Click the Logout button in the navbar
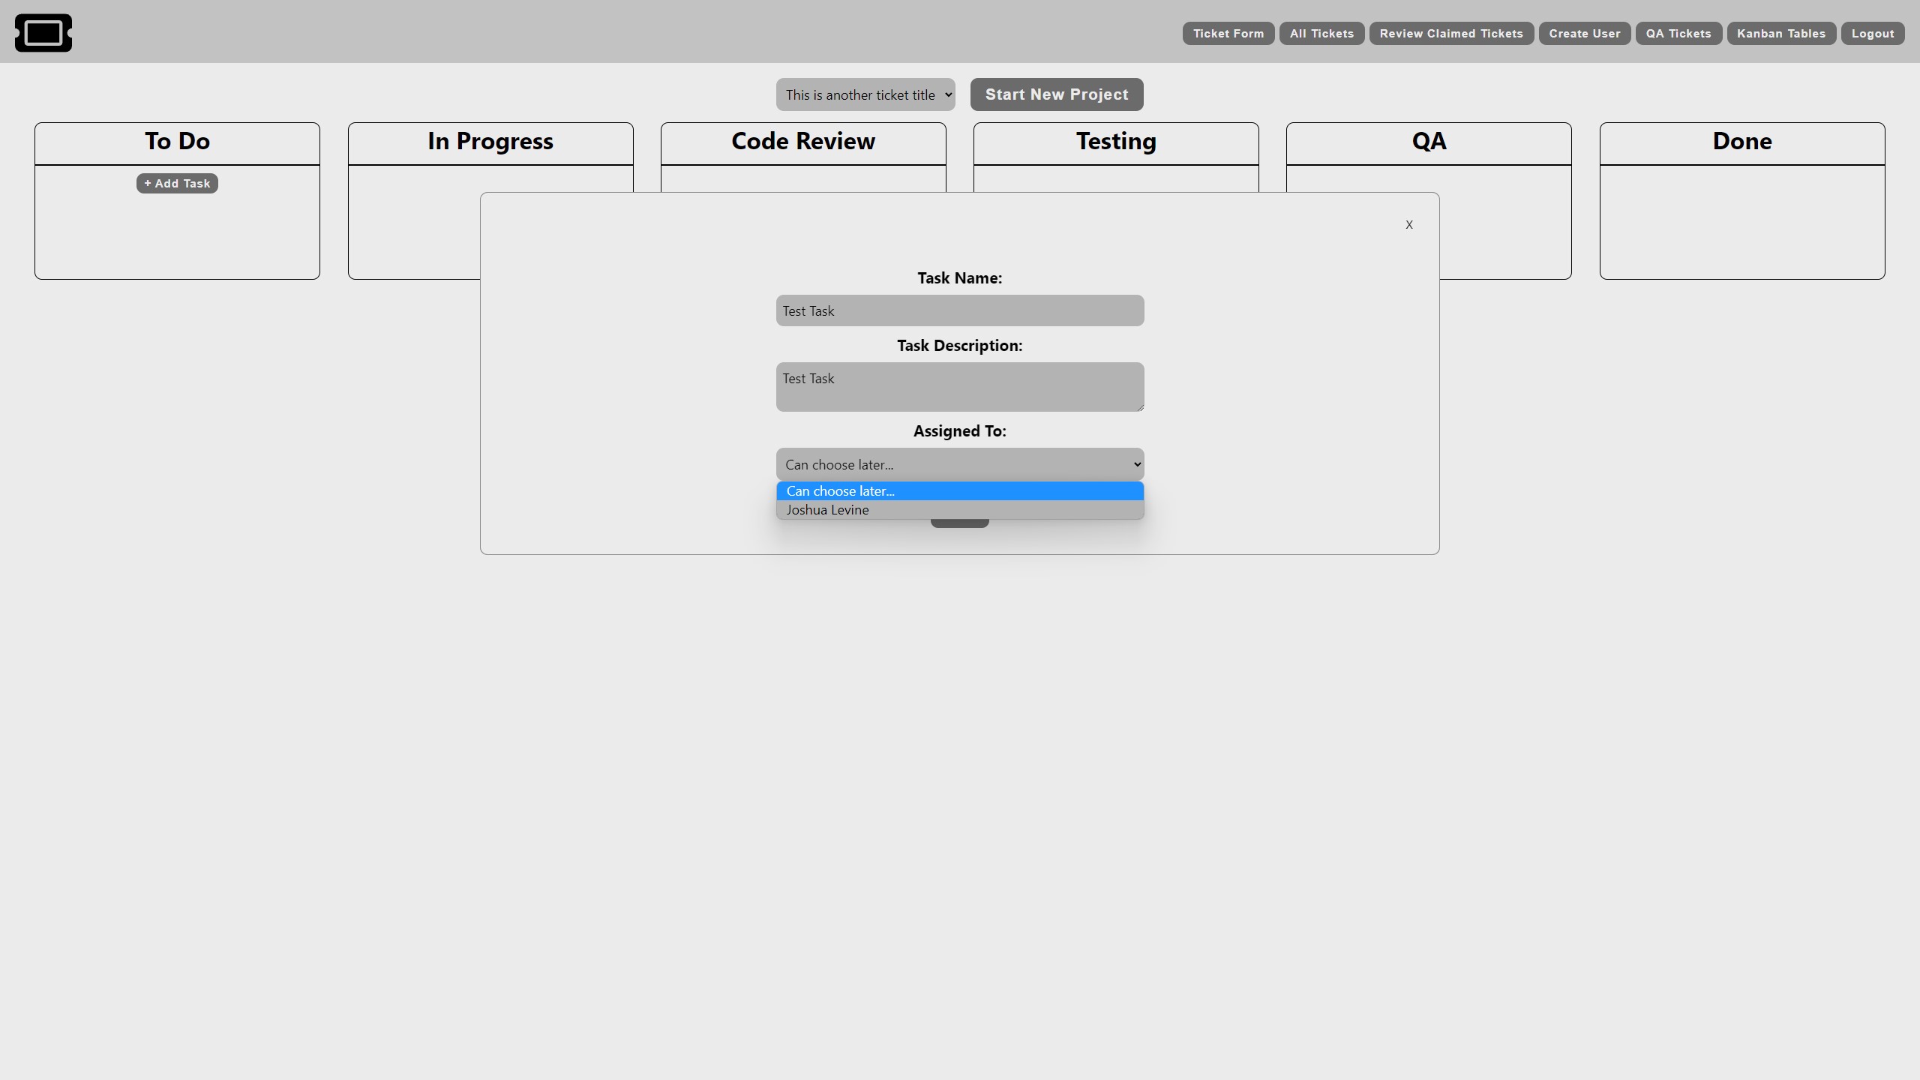1920x1080 pixels. [x=1873, y=33]
